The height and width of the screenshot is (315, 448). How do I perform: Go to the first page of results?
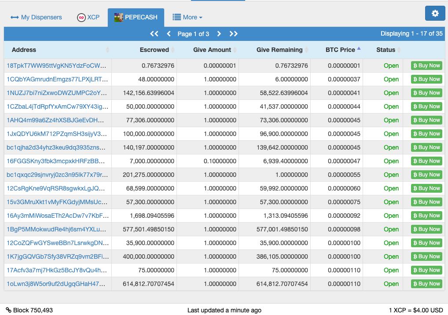point(154,34)
